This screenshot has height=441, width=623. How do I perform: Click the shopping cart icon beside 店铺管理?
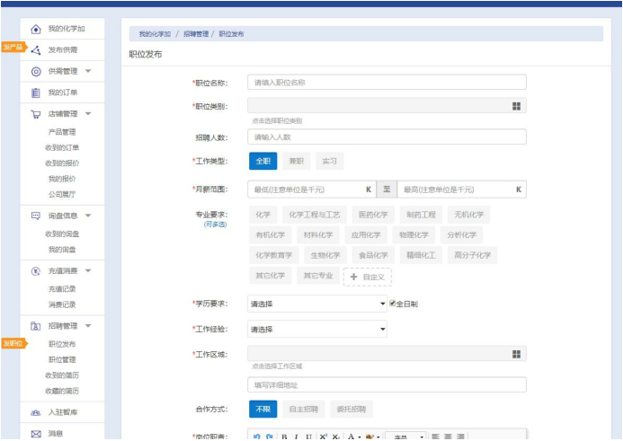point(36,114)
